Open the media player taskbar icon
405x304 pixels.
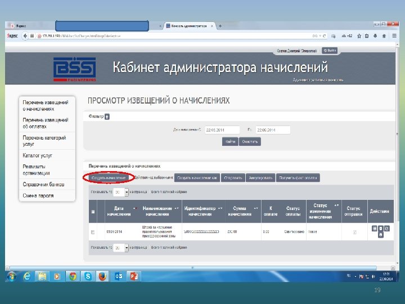click(x=57, y=276)
